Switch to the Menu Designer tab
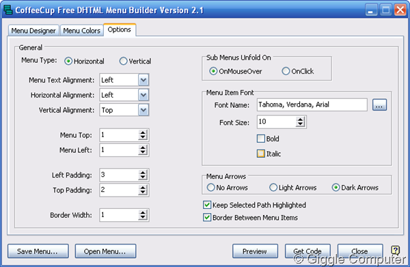This screenshot has height=267, width=410. tap(33, 31)
